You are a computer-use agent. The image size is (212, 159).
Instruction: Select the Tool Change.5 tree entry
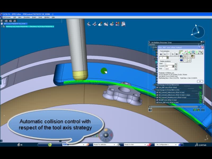tap(168, 90)
